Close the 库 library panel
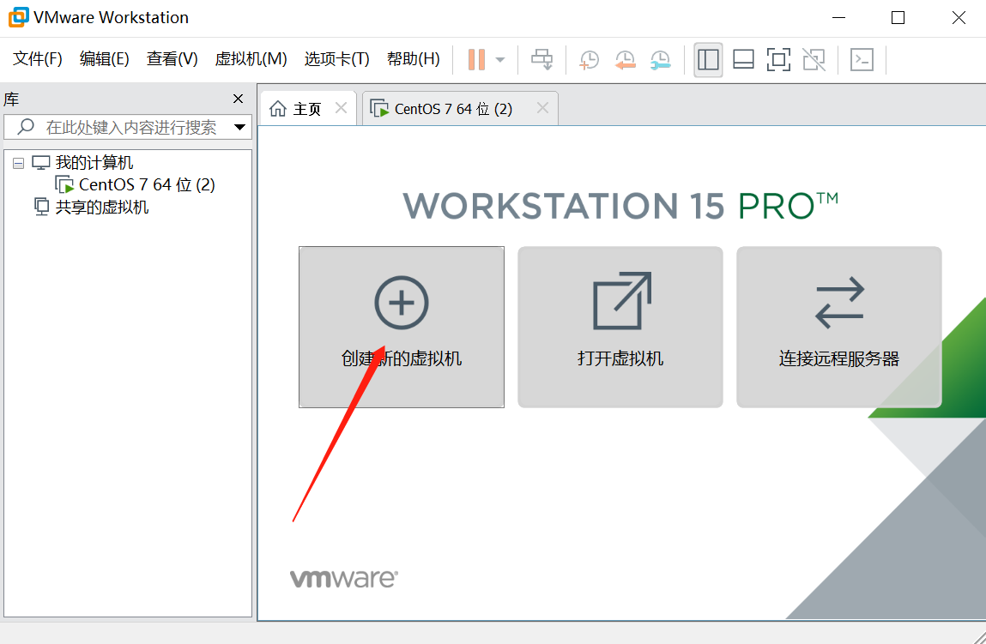This screenshot has width=986, height=644. 238,99
